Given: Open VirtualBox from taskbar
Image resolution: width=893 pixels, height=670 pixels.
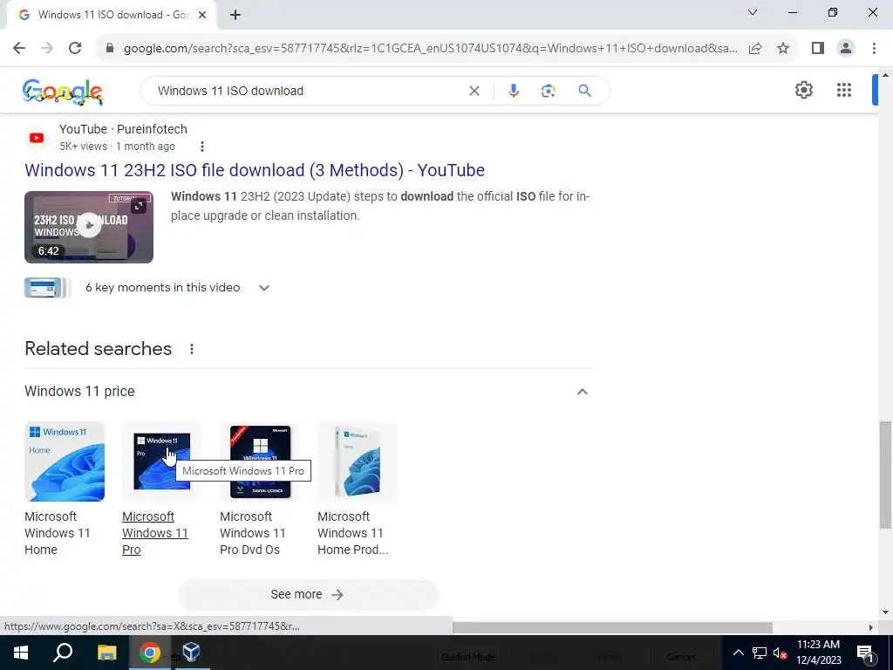Looking at the screenshot, I should (x=191, y=653).
